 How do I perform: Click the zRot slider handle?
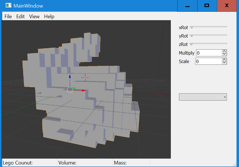point(191,44)
